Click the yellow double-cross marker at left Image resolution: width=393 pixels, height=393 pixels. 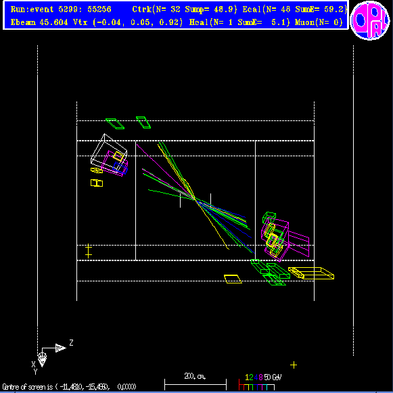(x=88, y=251)
